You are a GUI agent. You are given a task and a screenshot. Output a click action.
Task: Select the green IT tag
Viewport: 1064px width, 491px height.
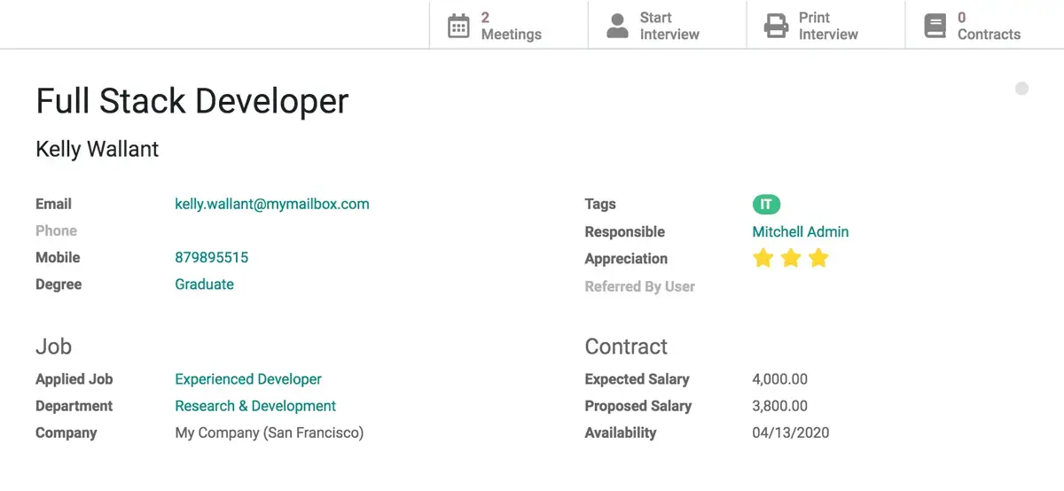(766, 205)
